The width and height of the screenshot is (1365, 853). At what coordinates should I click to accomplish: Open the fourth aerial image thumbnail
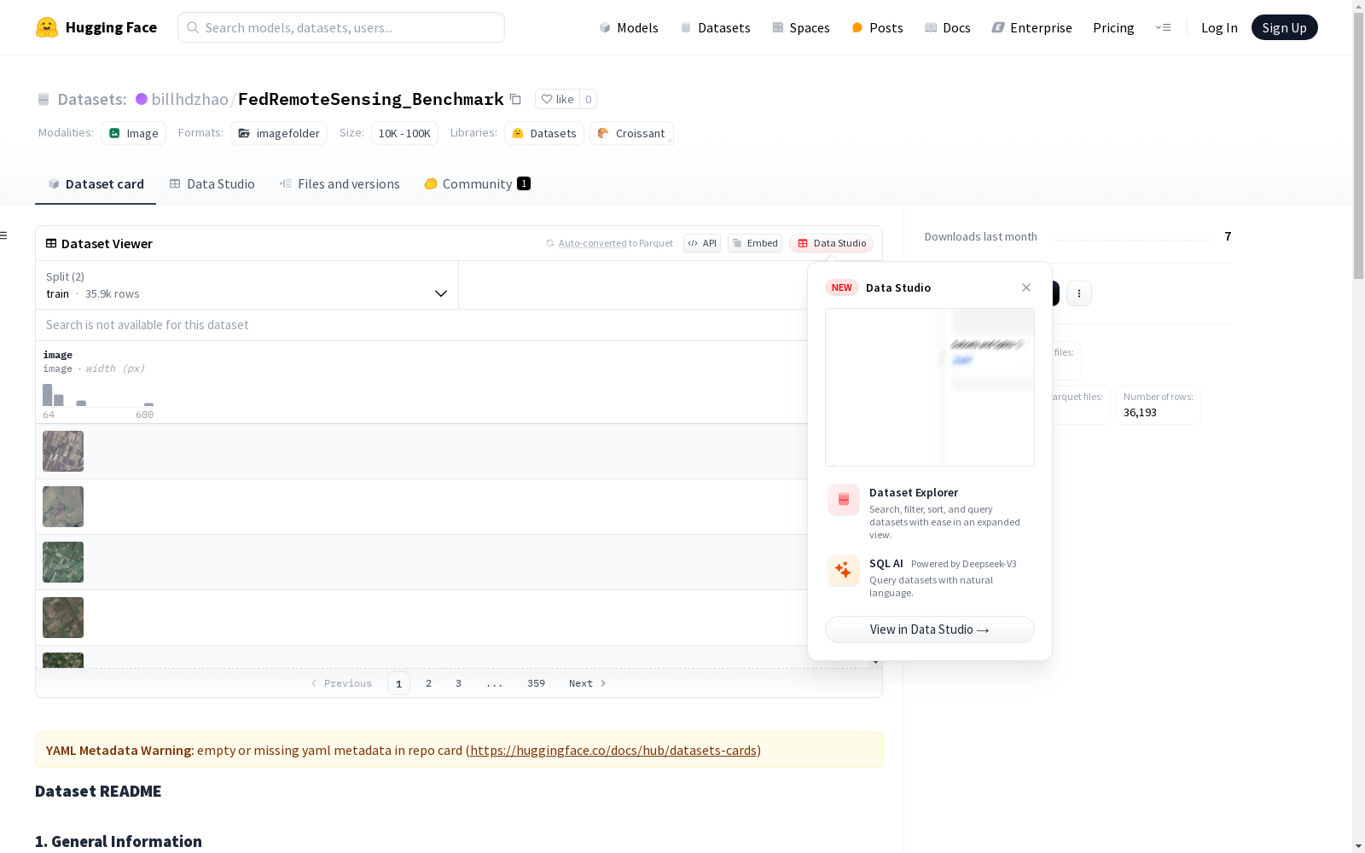coord(63,618)
